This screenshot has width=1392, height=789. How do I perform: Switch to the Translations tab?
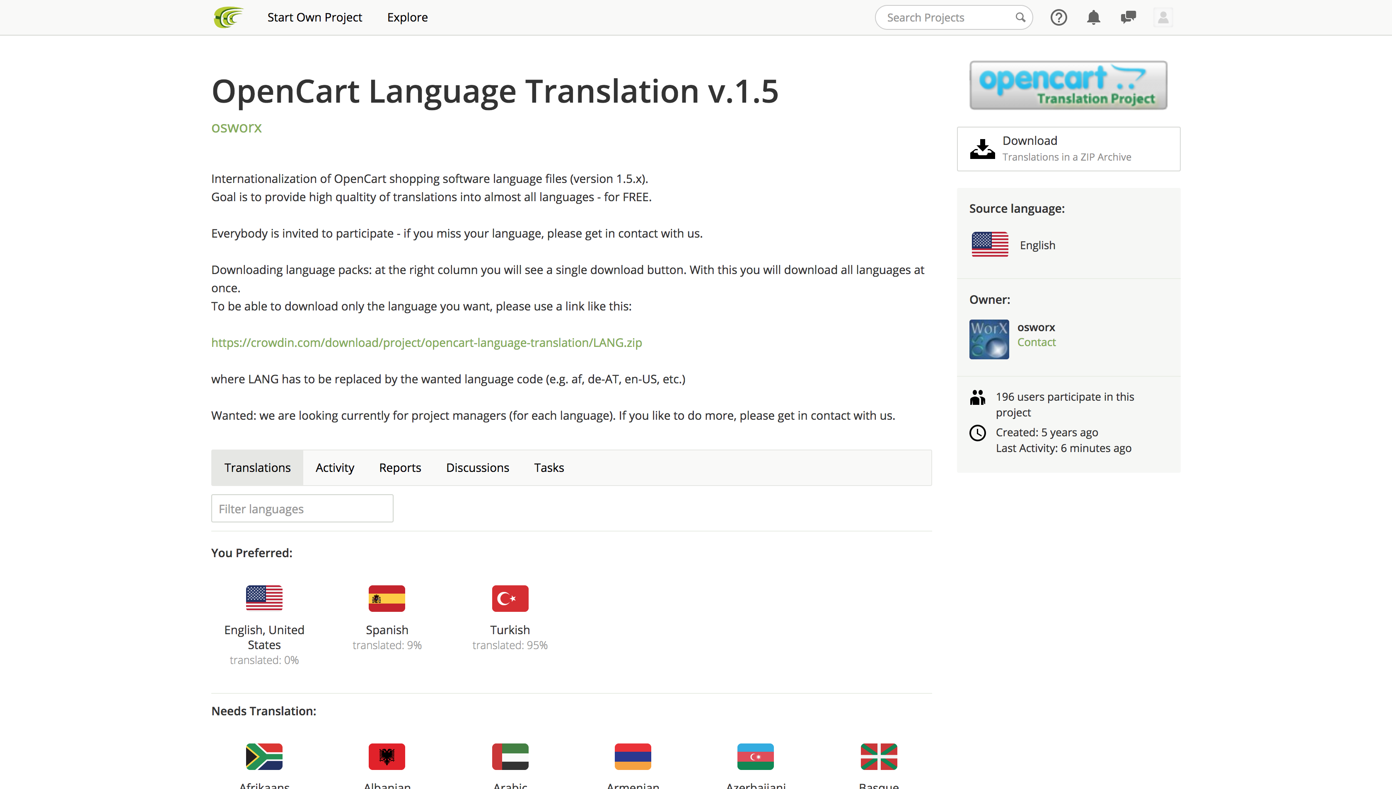258,468
